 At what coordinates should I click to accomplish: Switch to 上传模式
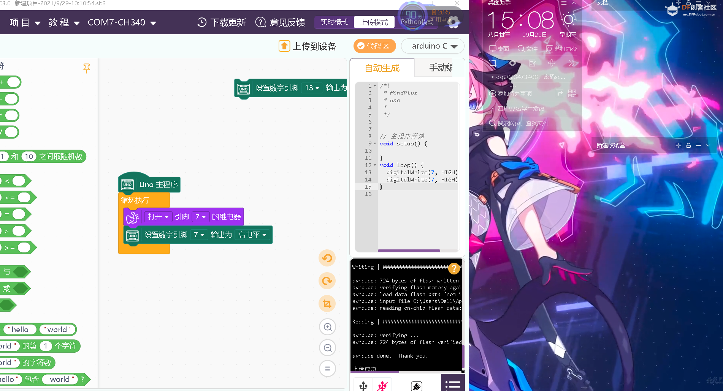pos(374,22)
